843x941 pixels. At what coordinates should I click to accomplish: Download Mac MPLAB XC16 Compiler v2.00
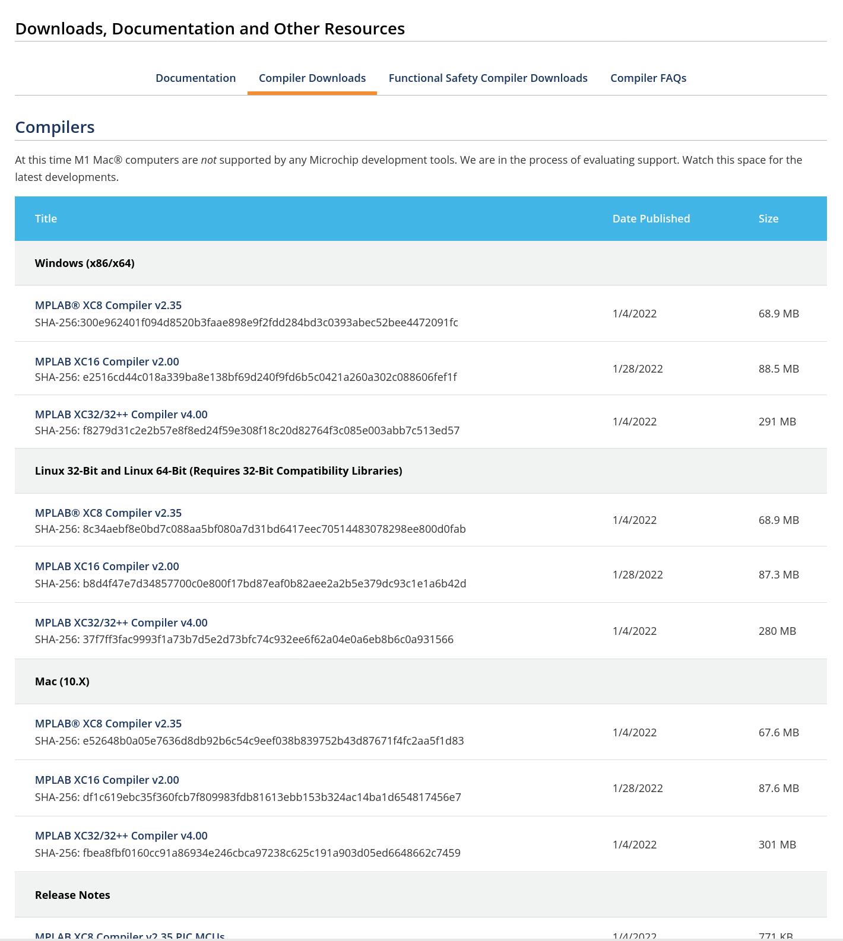(x=107, y=780)
